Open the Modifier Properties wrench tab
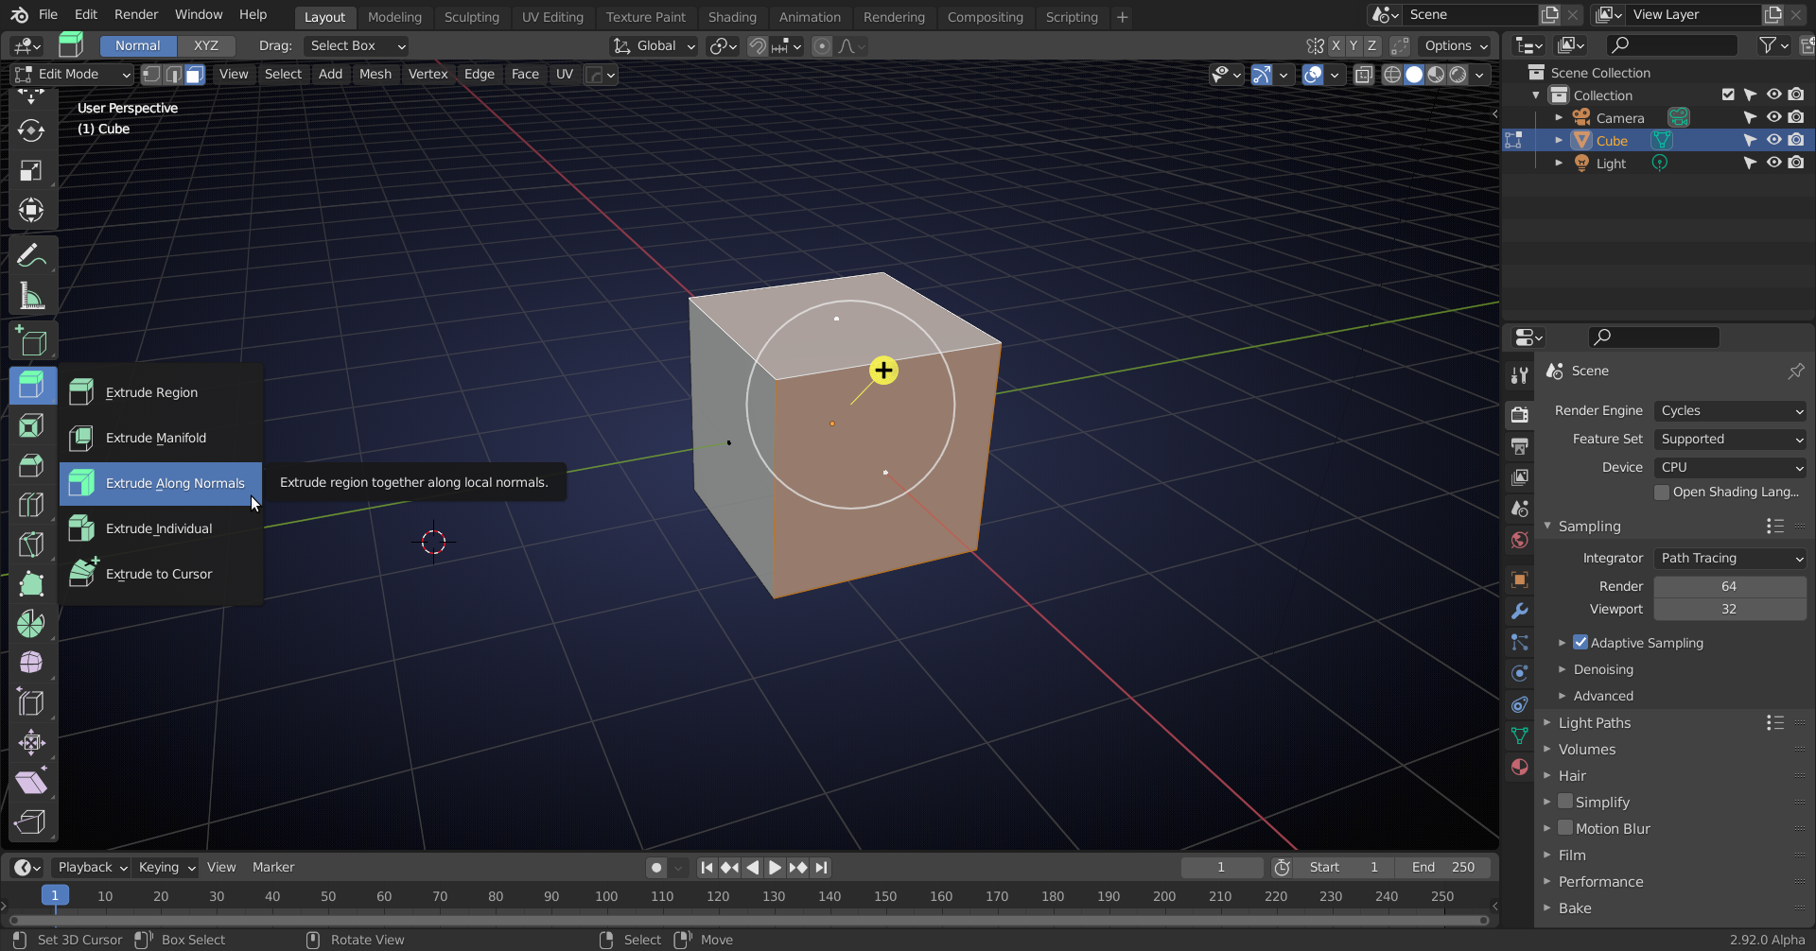1816x951 pixels. click(1520, 612)
